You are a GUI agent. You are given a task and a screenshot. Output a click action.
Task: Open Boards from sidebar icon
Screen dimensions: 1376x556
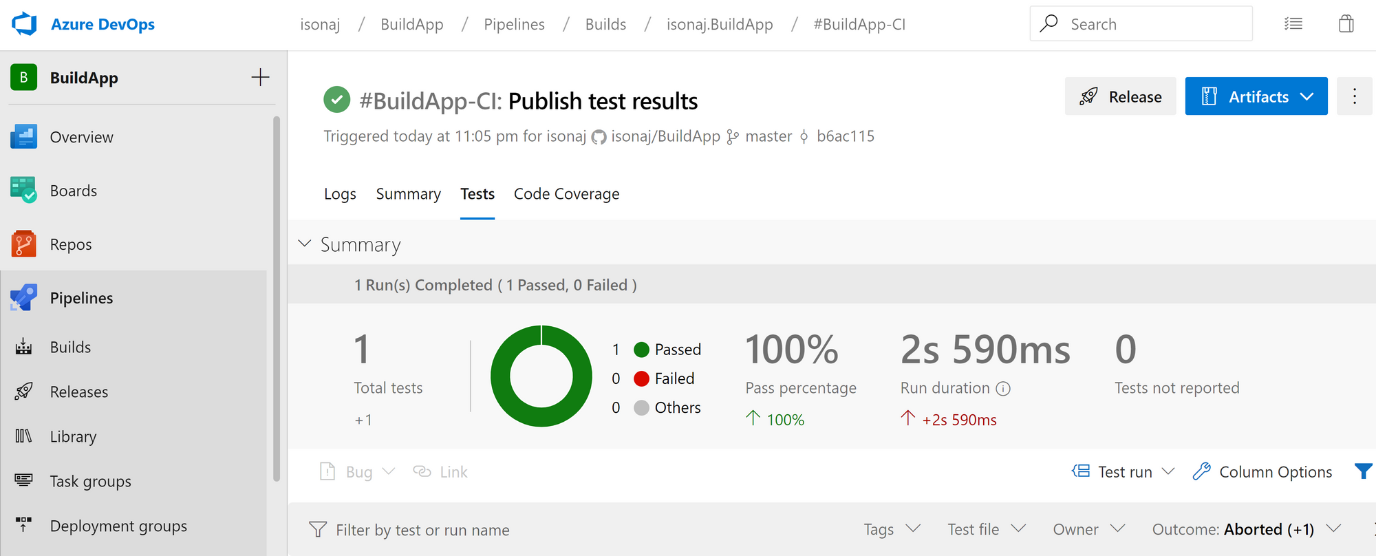(24, 190)
